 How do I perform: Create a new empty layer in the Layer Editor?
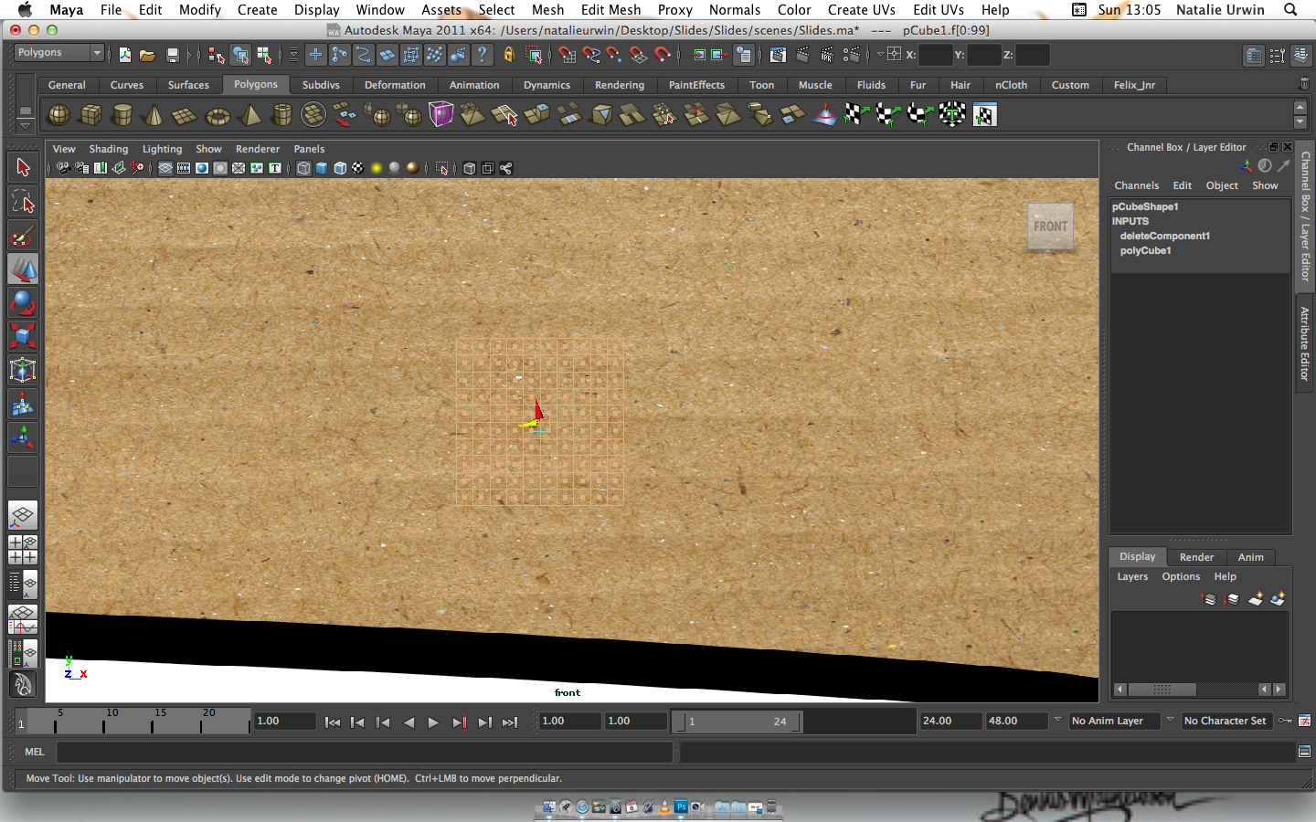(1255, 599)
